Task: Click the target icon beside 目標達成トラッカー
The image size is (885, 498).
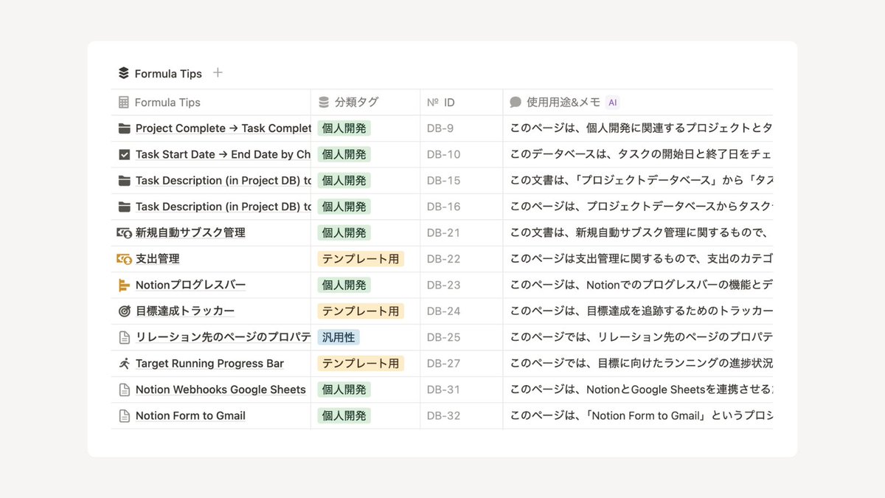Action: click(124, 311)
